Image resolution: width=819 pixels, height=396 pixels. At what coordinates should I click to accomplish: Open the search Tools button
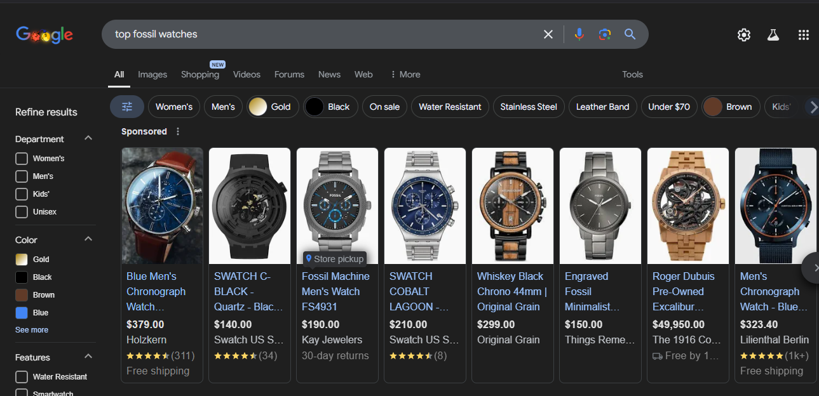coord(632,74)
